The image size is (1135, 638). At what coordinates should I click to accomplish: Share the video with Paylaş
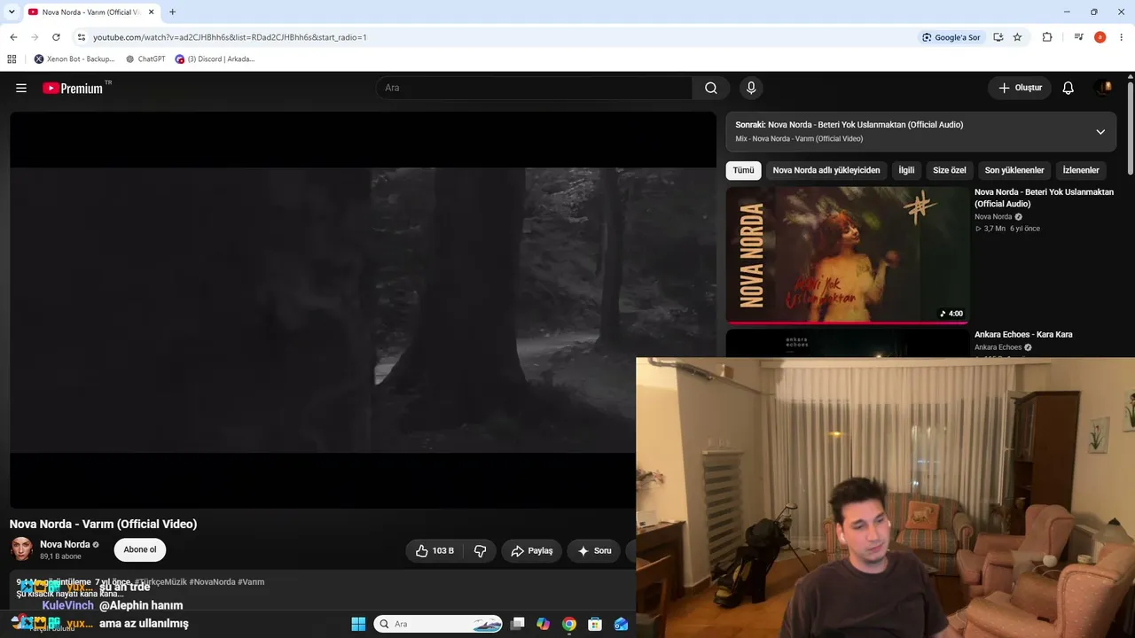pyautogui.click(x=532, y=550)
